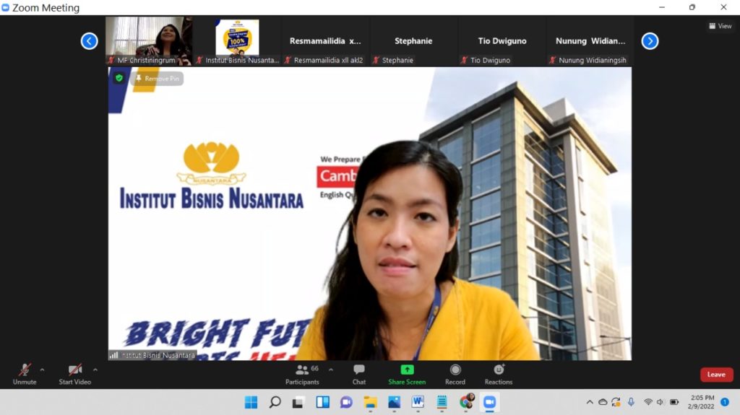The image size is (740, 415).
Task: Open the Reactions menu
Action: (x=499, y=375)
